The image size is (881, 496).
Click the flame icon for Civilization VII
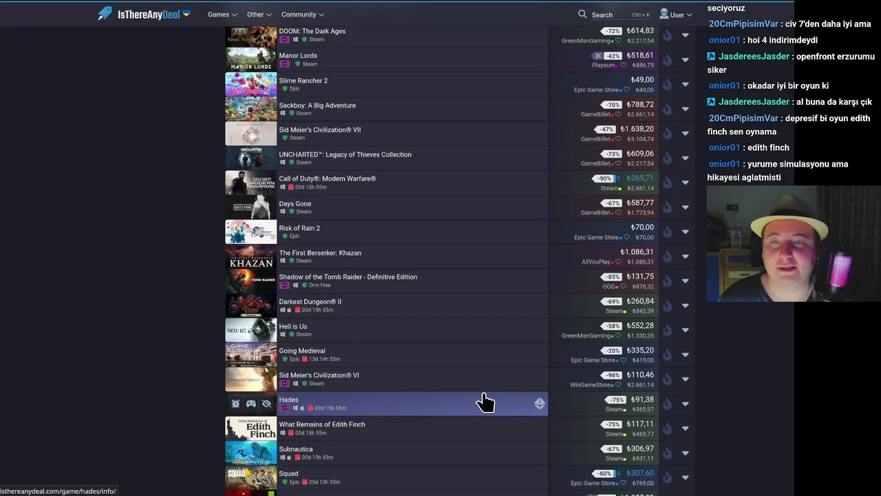[x=667, y=134]
